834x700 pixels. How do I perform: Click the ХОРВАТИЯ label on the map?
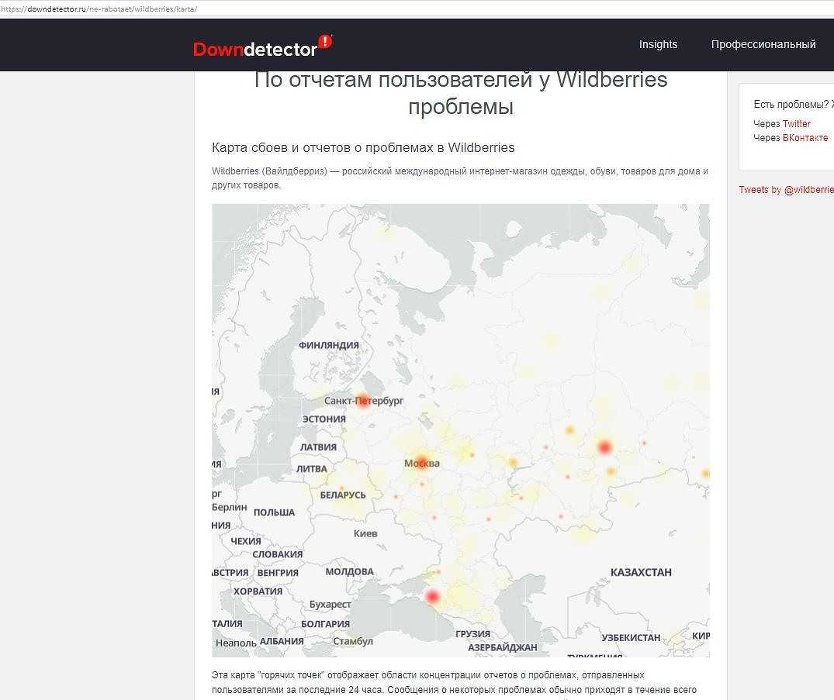(258, 591)
